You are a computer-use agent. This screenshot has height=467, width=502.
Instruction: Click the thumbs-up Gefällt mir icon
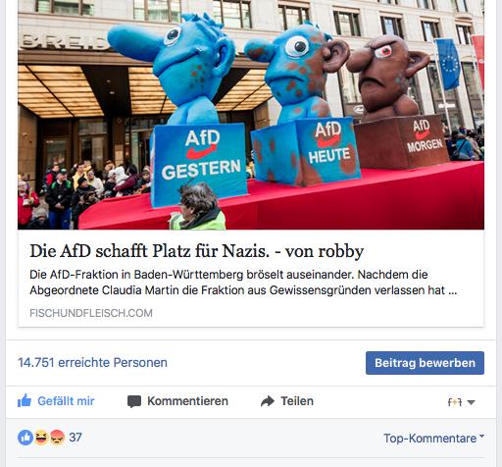click(x=25, y=400)
